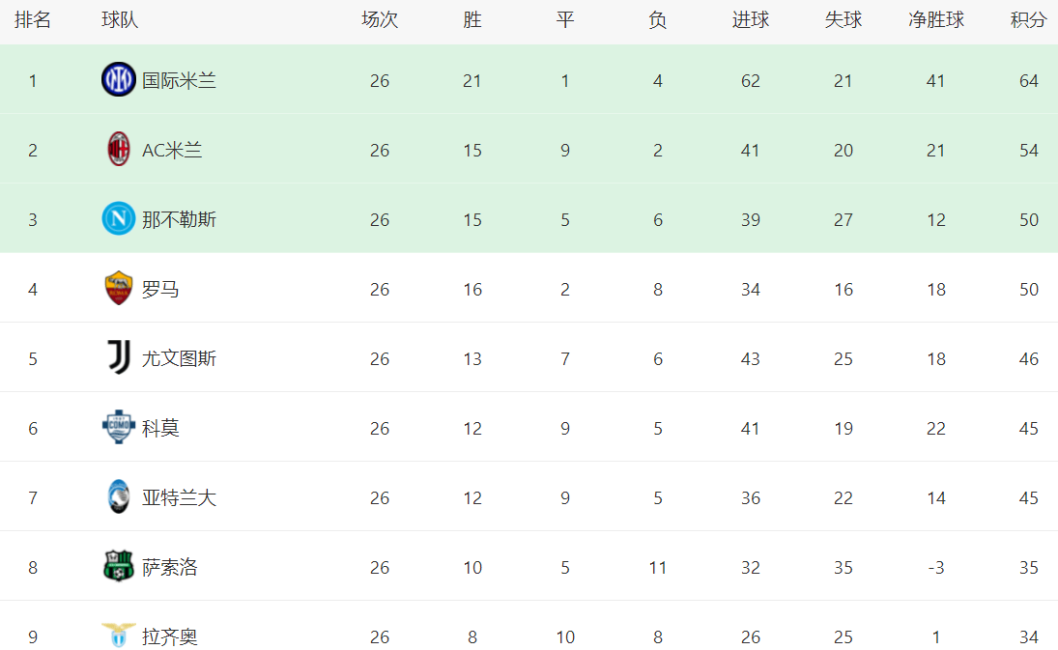Screen dimensions: 1058x650
Task: Click the Atalanta club crest icon
Action: [x=118, y=497]
